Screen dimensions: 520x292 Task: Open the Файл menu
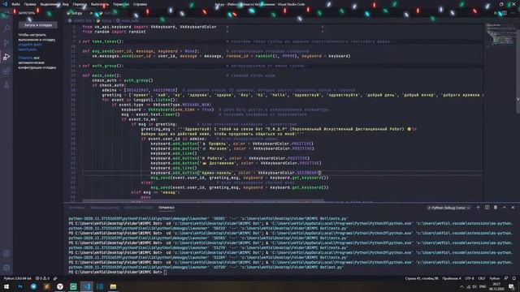[x=15, y=4]
